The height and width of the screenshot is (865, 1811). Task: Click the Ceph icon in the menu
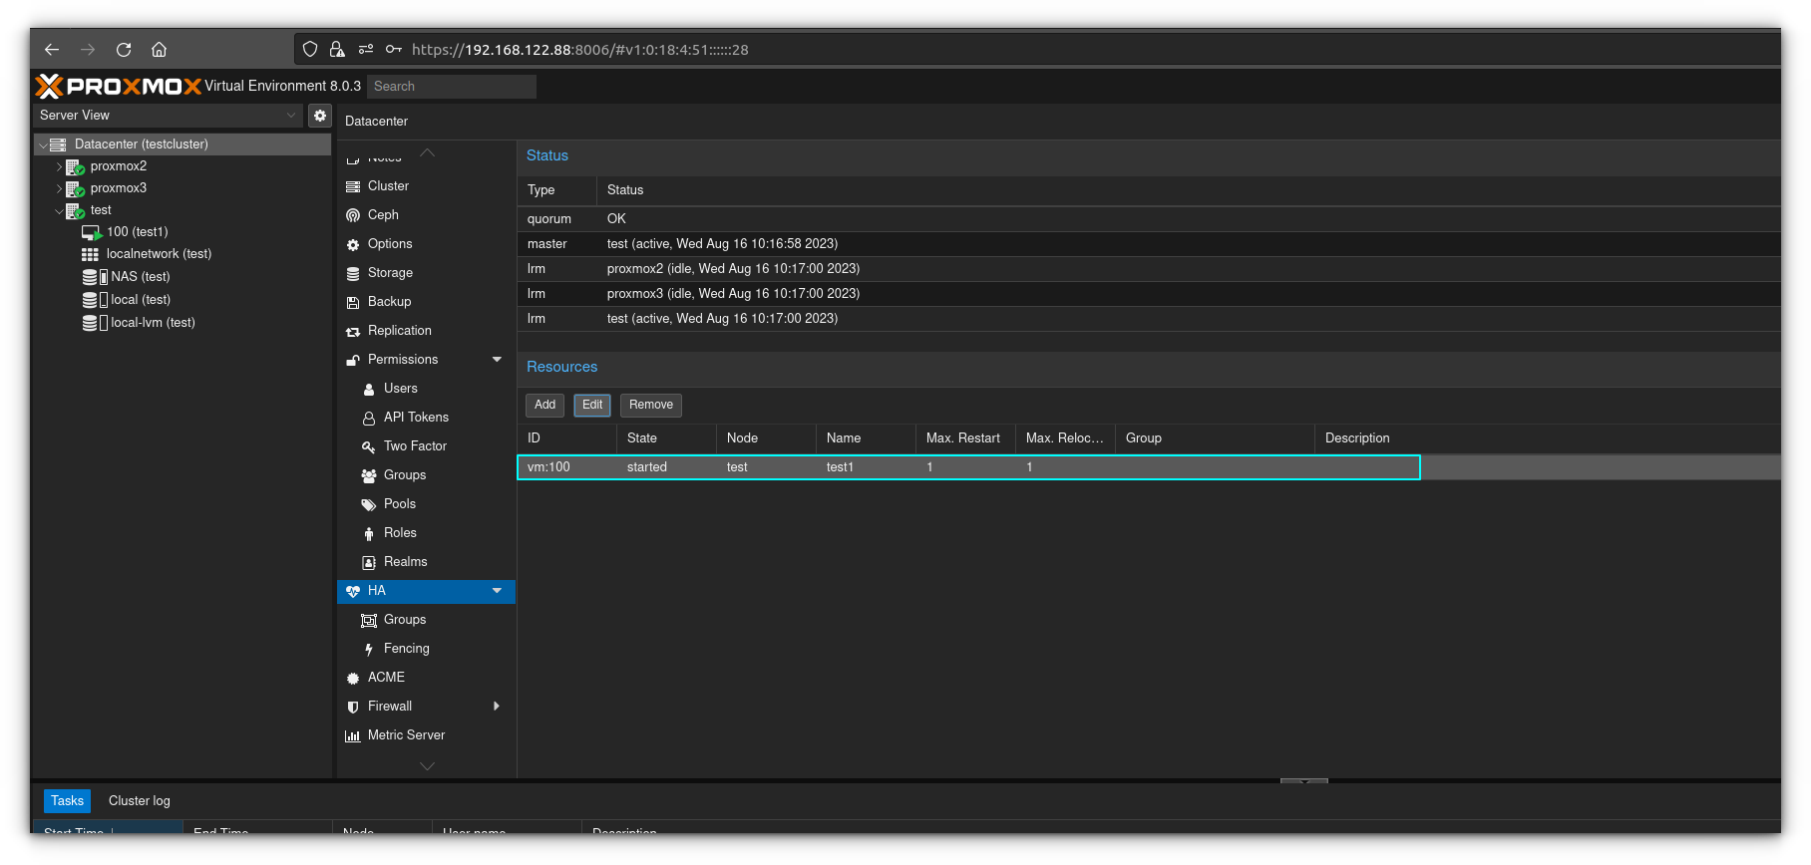click(353, 215)
